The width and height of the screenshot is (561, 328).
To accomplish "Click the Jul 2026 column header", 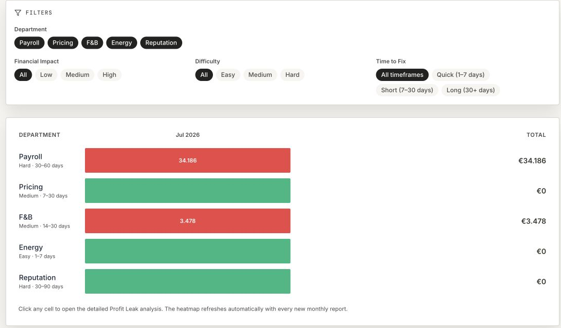I will (x=187, y=135).
